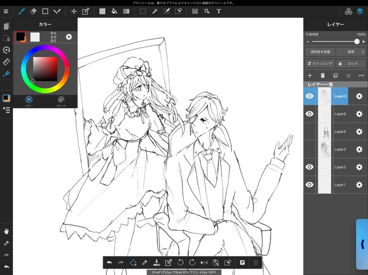Switch to the パレット tab
Viewport: 368px width, 275px height.
[x=61, y=101]
